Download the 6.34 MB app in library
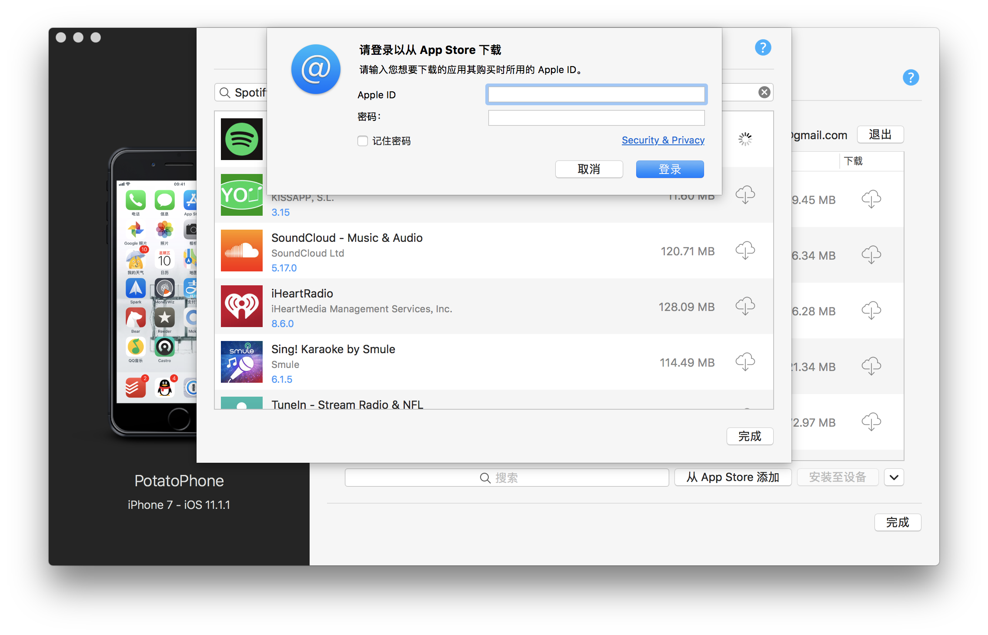The height and width of the screenshot is (635, 988). tap(871, 255)
